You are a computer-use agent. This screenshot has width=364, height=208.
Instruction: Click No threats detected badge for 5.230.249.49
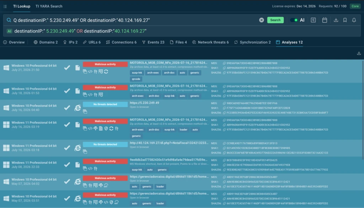click(105, 104)
